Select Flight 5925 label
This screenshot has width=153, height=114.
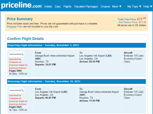15,107
